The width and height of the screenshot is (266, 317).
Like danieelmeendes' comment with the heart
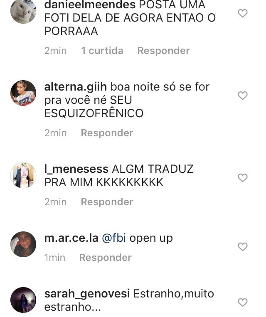pos(243,14)
